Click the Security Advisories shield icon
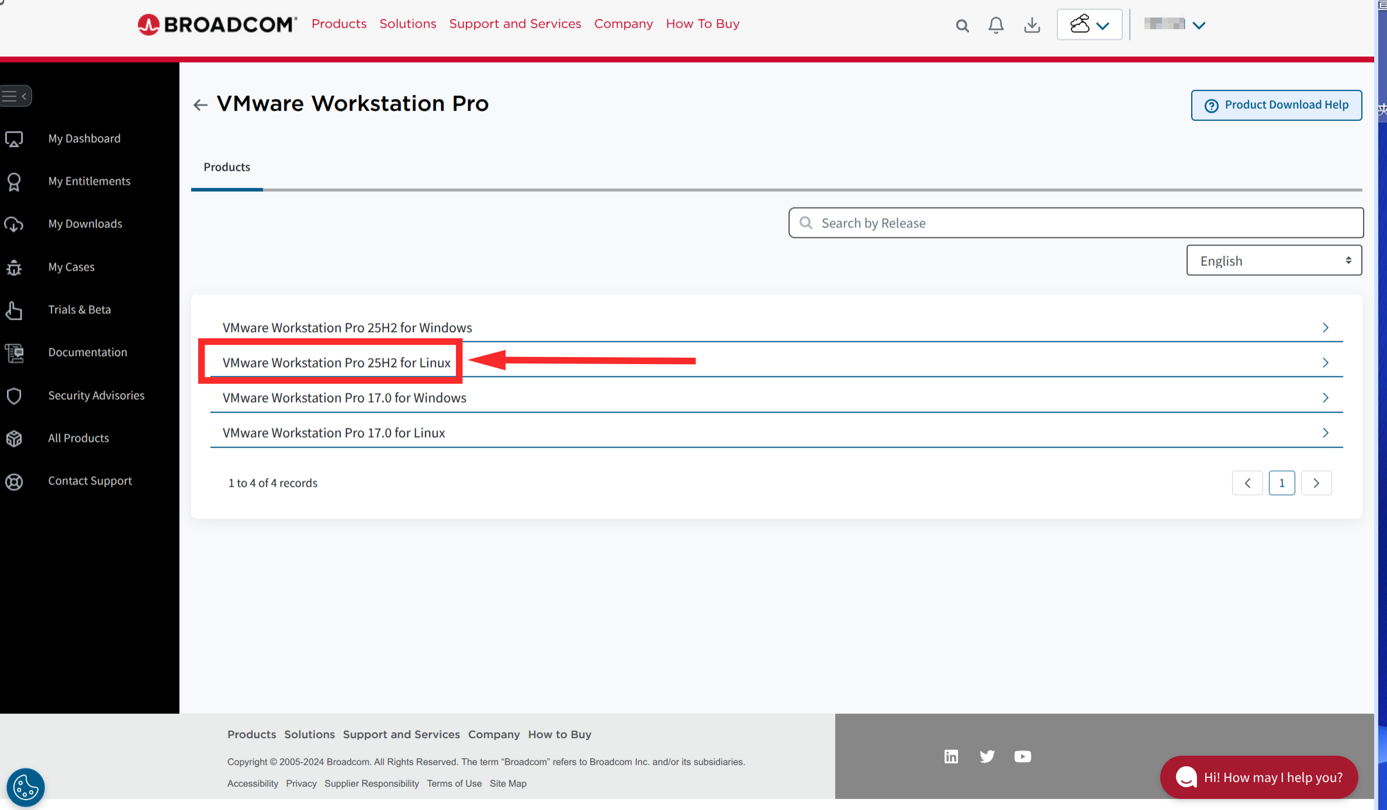This screenshot has height=810, width=1387. pyautogui.click(x=14, y=396)
